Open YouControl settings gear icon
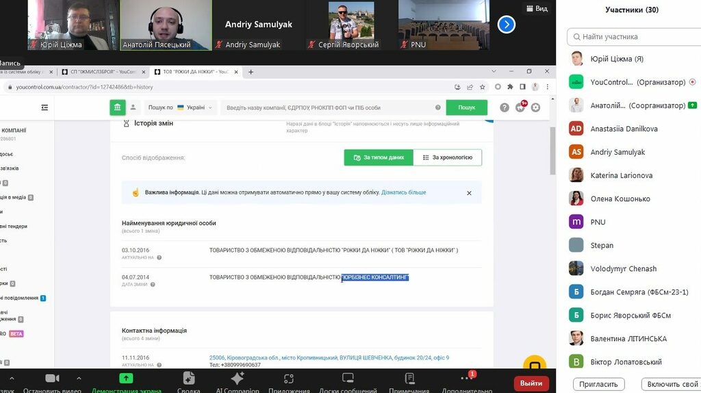 535,107
